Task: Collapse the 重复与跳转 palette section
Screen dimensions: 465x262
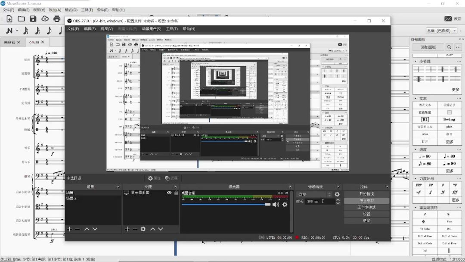Action: tap(415, 207)
